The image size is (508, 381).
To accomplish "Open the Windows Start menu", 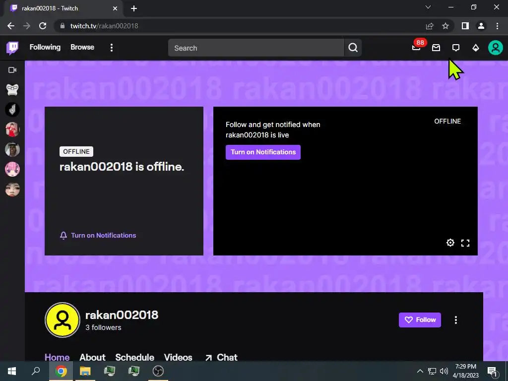I will point(12,371).
